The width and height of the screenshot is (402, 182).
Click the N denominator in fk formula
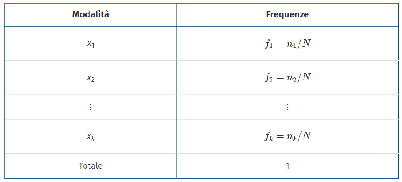tap(306, 136)
